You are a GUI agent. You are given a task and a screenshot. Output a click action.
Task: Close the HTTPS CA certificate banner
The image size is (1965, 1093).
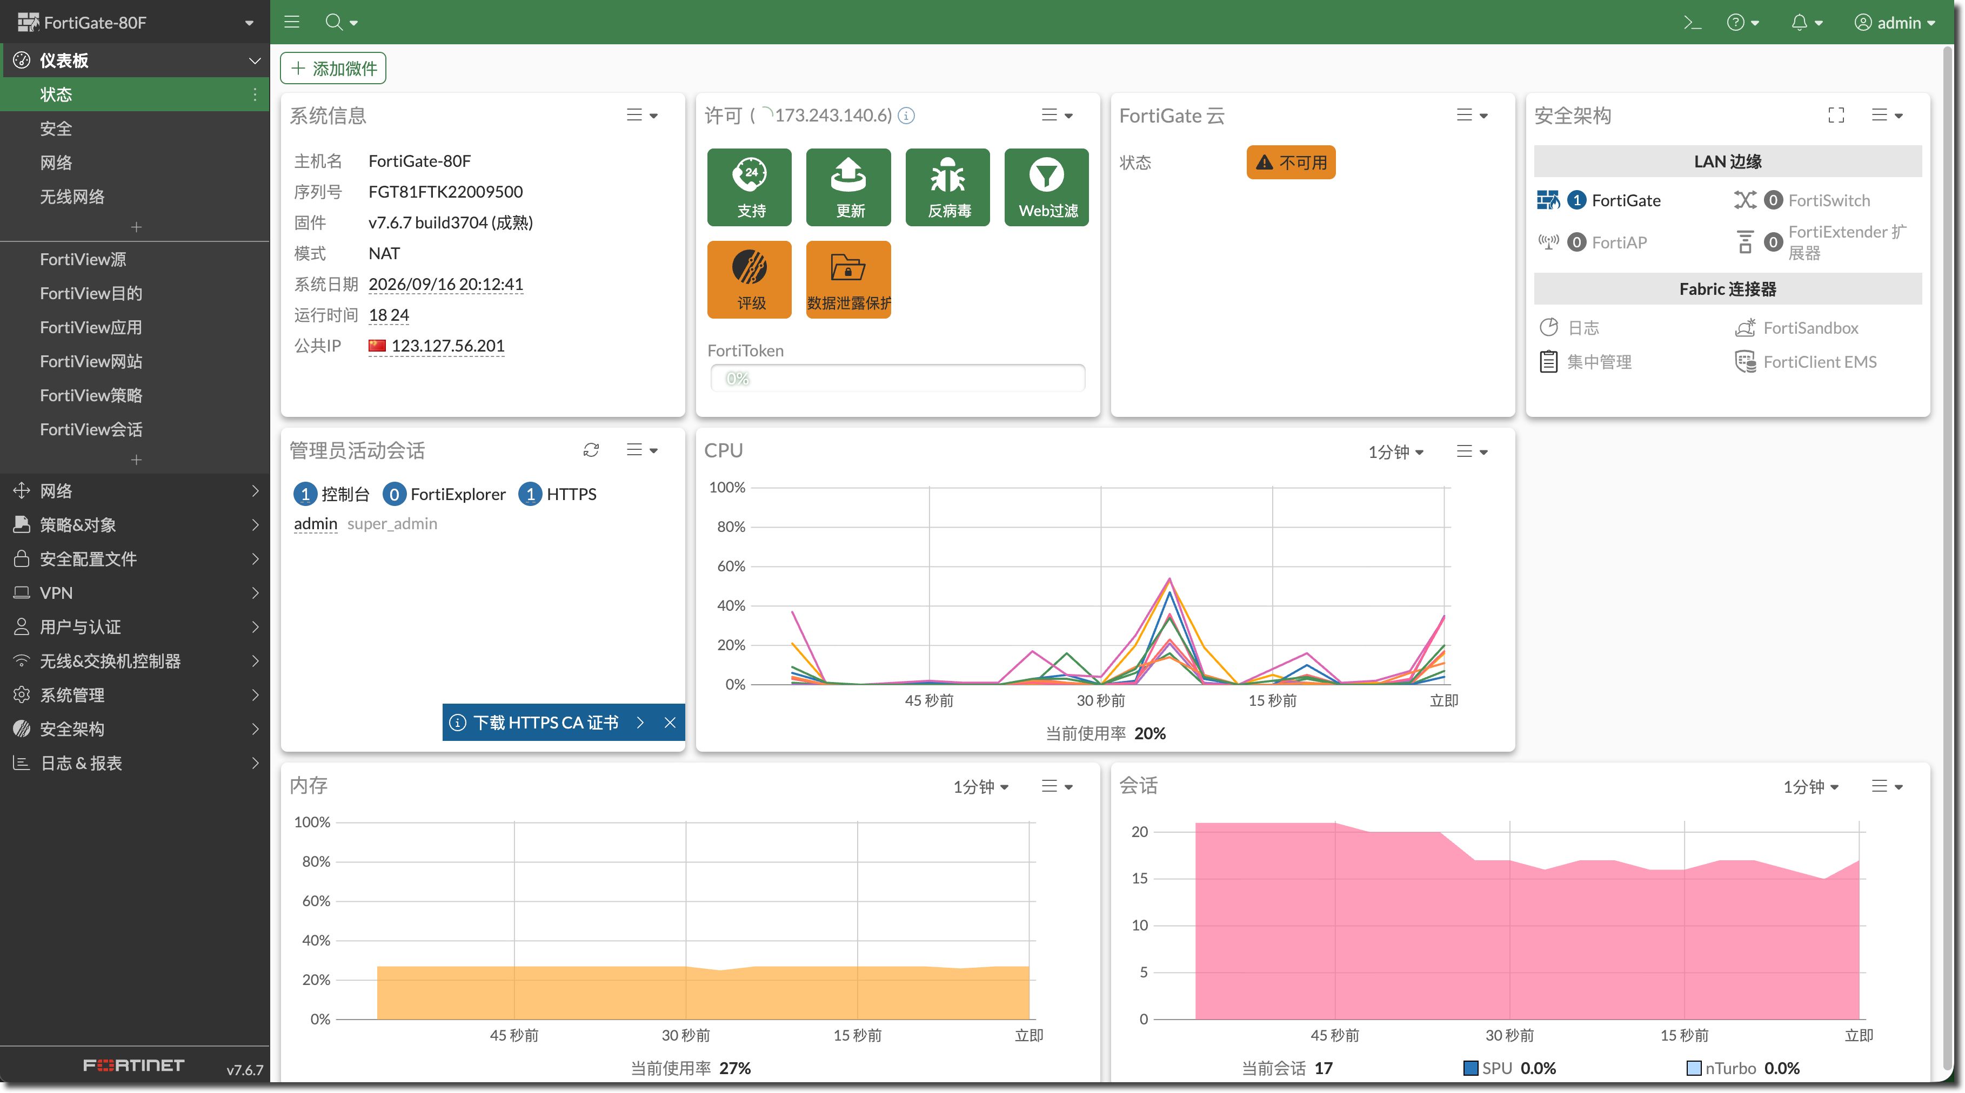pyautogui.click(x=670, y=723)
